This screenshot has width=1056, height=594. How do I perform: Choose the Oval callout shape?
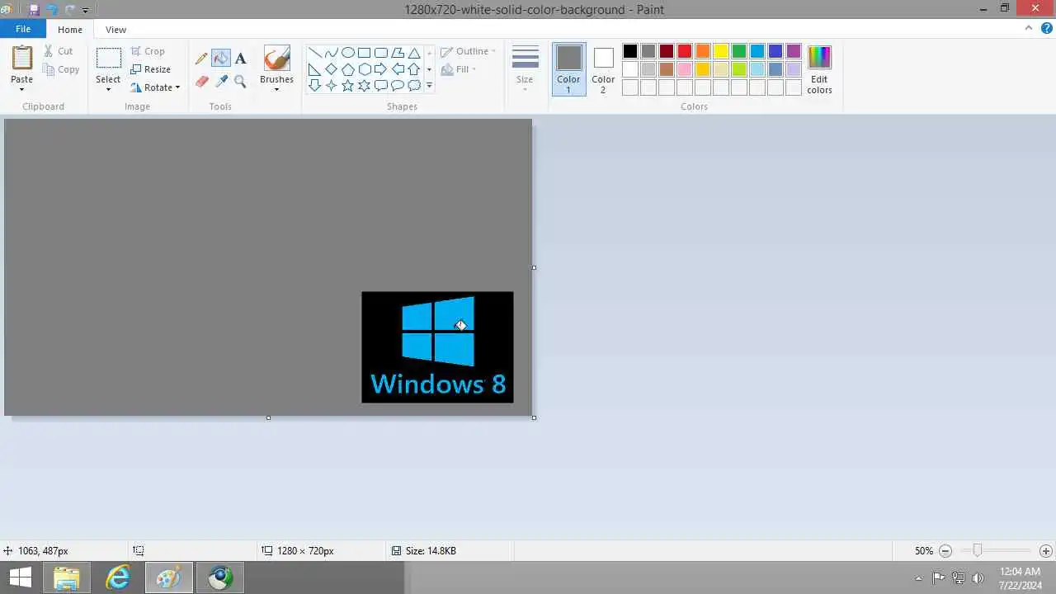[398, 86]
